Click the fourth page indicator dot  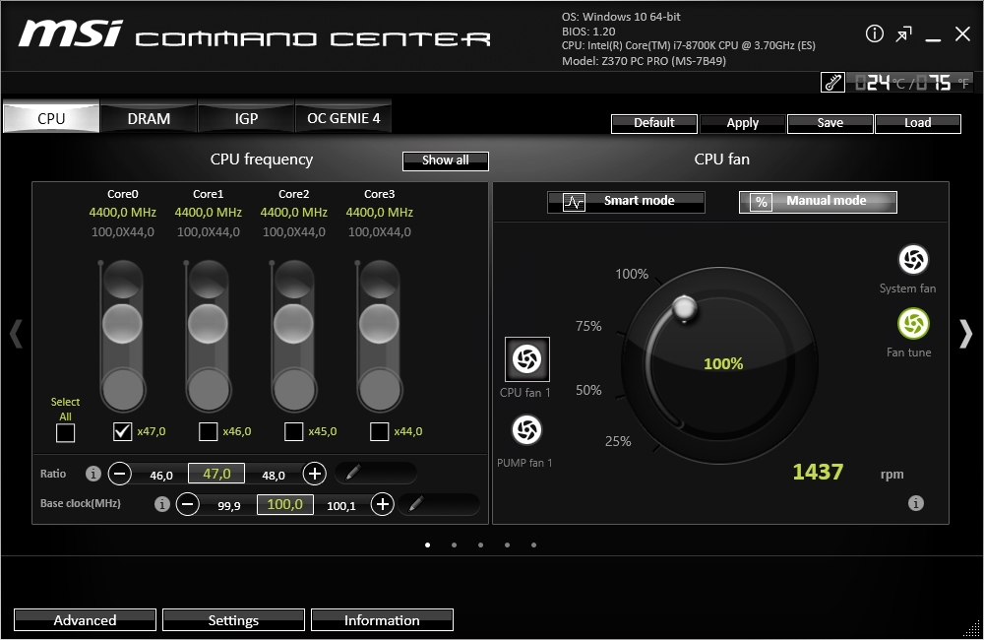point(507,545)
